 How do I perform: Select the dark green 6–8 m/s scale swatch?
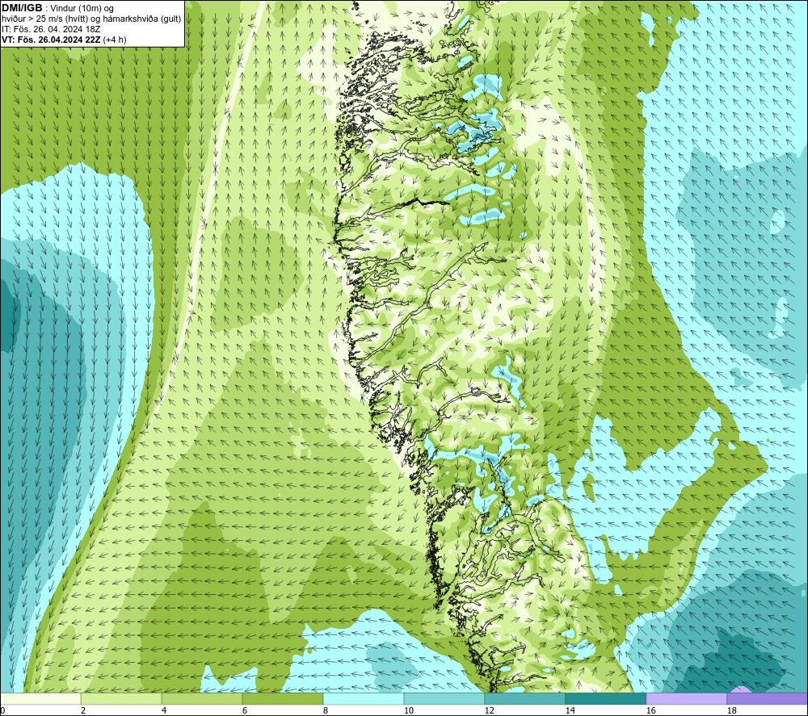283,698
